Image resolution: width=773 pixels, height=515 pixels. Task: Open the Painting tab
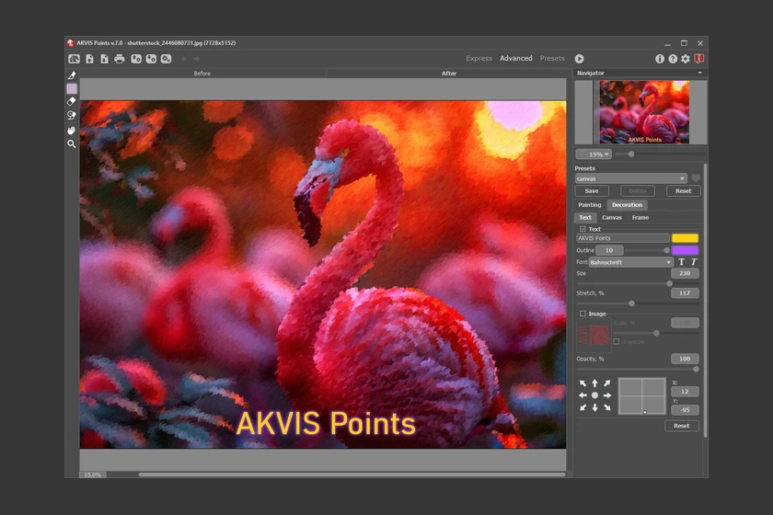(x=590, y=205)
